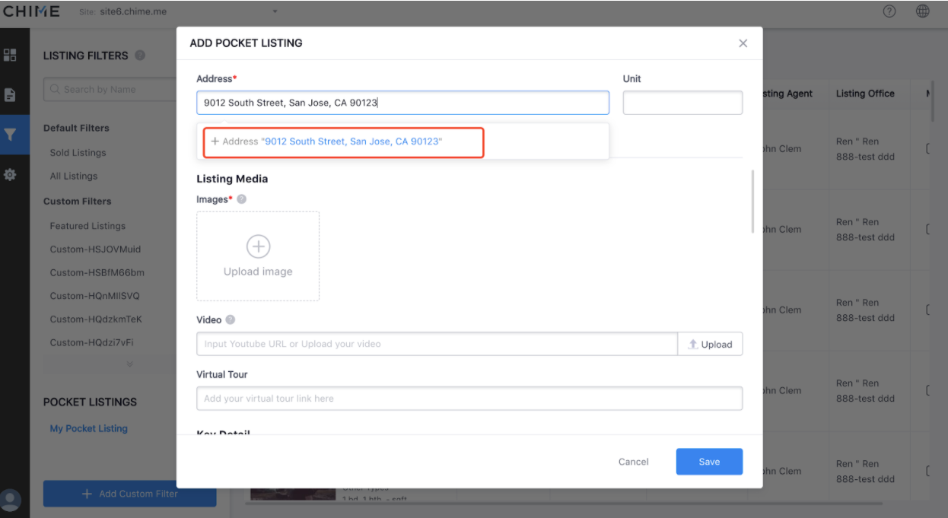Focus the Youtube URL video input
948x518 pixels.
(x=437, y=344)
